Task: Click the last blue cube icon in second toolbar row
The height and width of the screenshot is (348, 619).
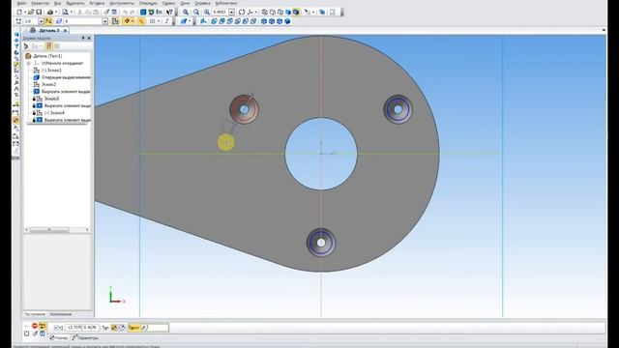Action: (x=287, y=21)
